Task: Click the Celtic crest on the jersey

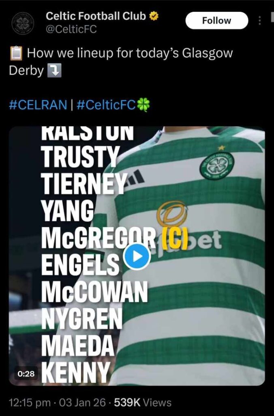Action: point(217,166)
